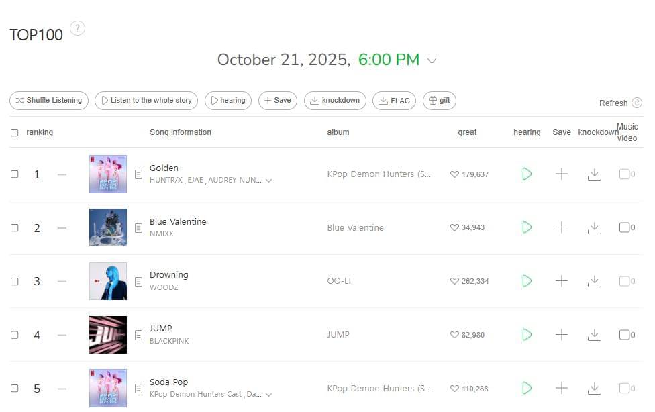Refresh the chart list
Image resolution: width=655 pixels, height=412 pixels.
tap(621, 103)
